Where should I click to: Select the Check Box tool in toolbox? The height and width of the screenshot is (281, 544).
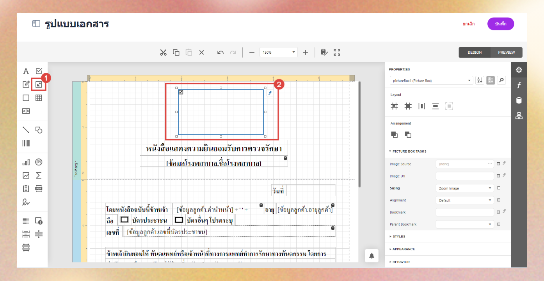click(39, 71)
